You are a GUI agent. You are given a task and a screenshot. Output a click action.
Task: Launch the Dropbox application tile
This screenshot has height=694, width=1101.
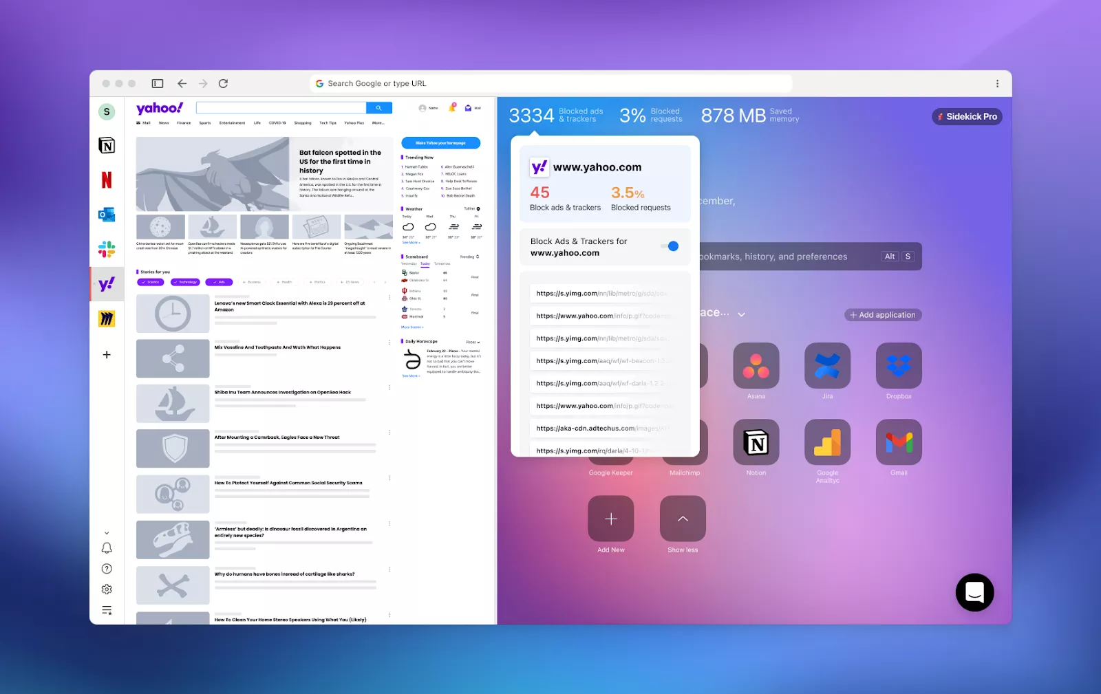click(x=899, y=365)
